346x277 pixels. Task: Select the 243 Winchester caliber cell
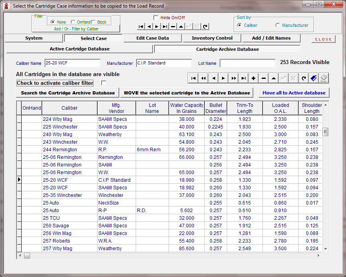pyautogui.click(x=69, y=142)
